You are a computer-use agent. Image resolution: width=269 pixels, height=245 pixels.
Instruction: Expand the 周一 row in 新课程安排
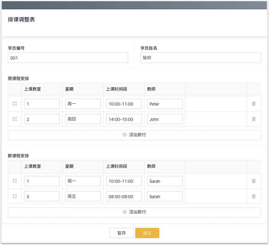coord(15,181)
